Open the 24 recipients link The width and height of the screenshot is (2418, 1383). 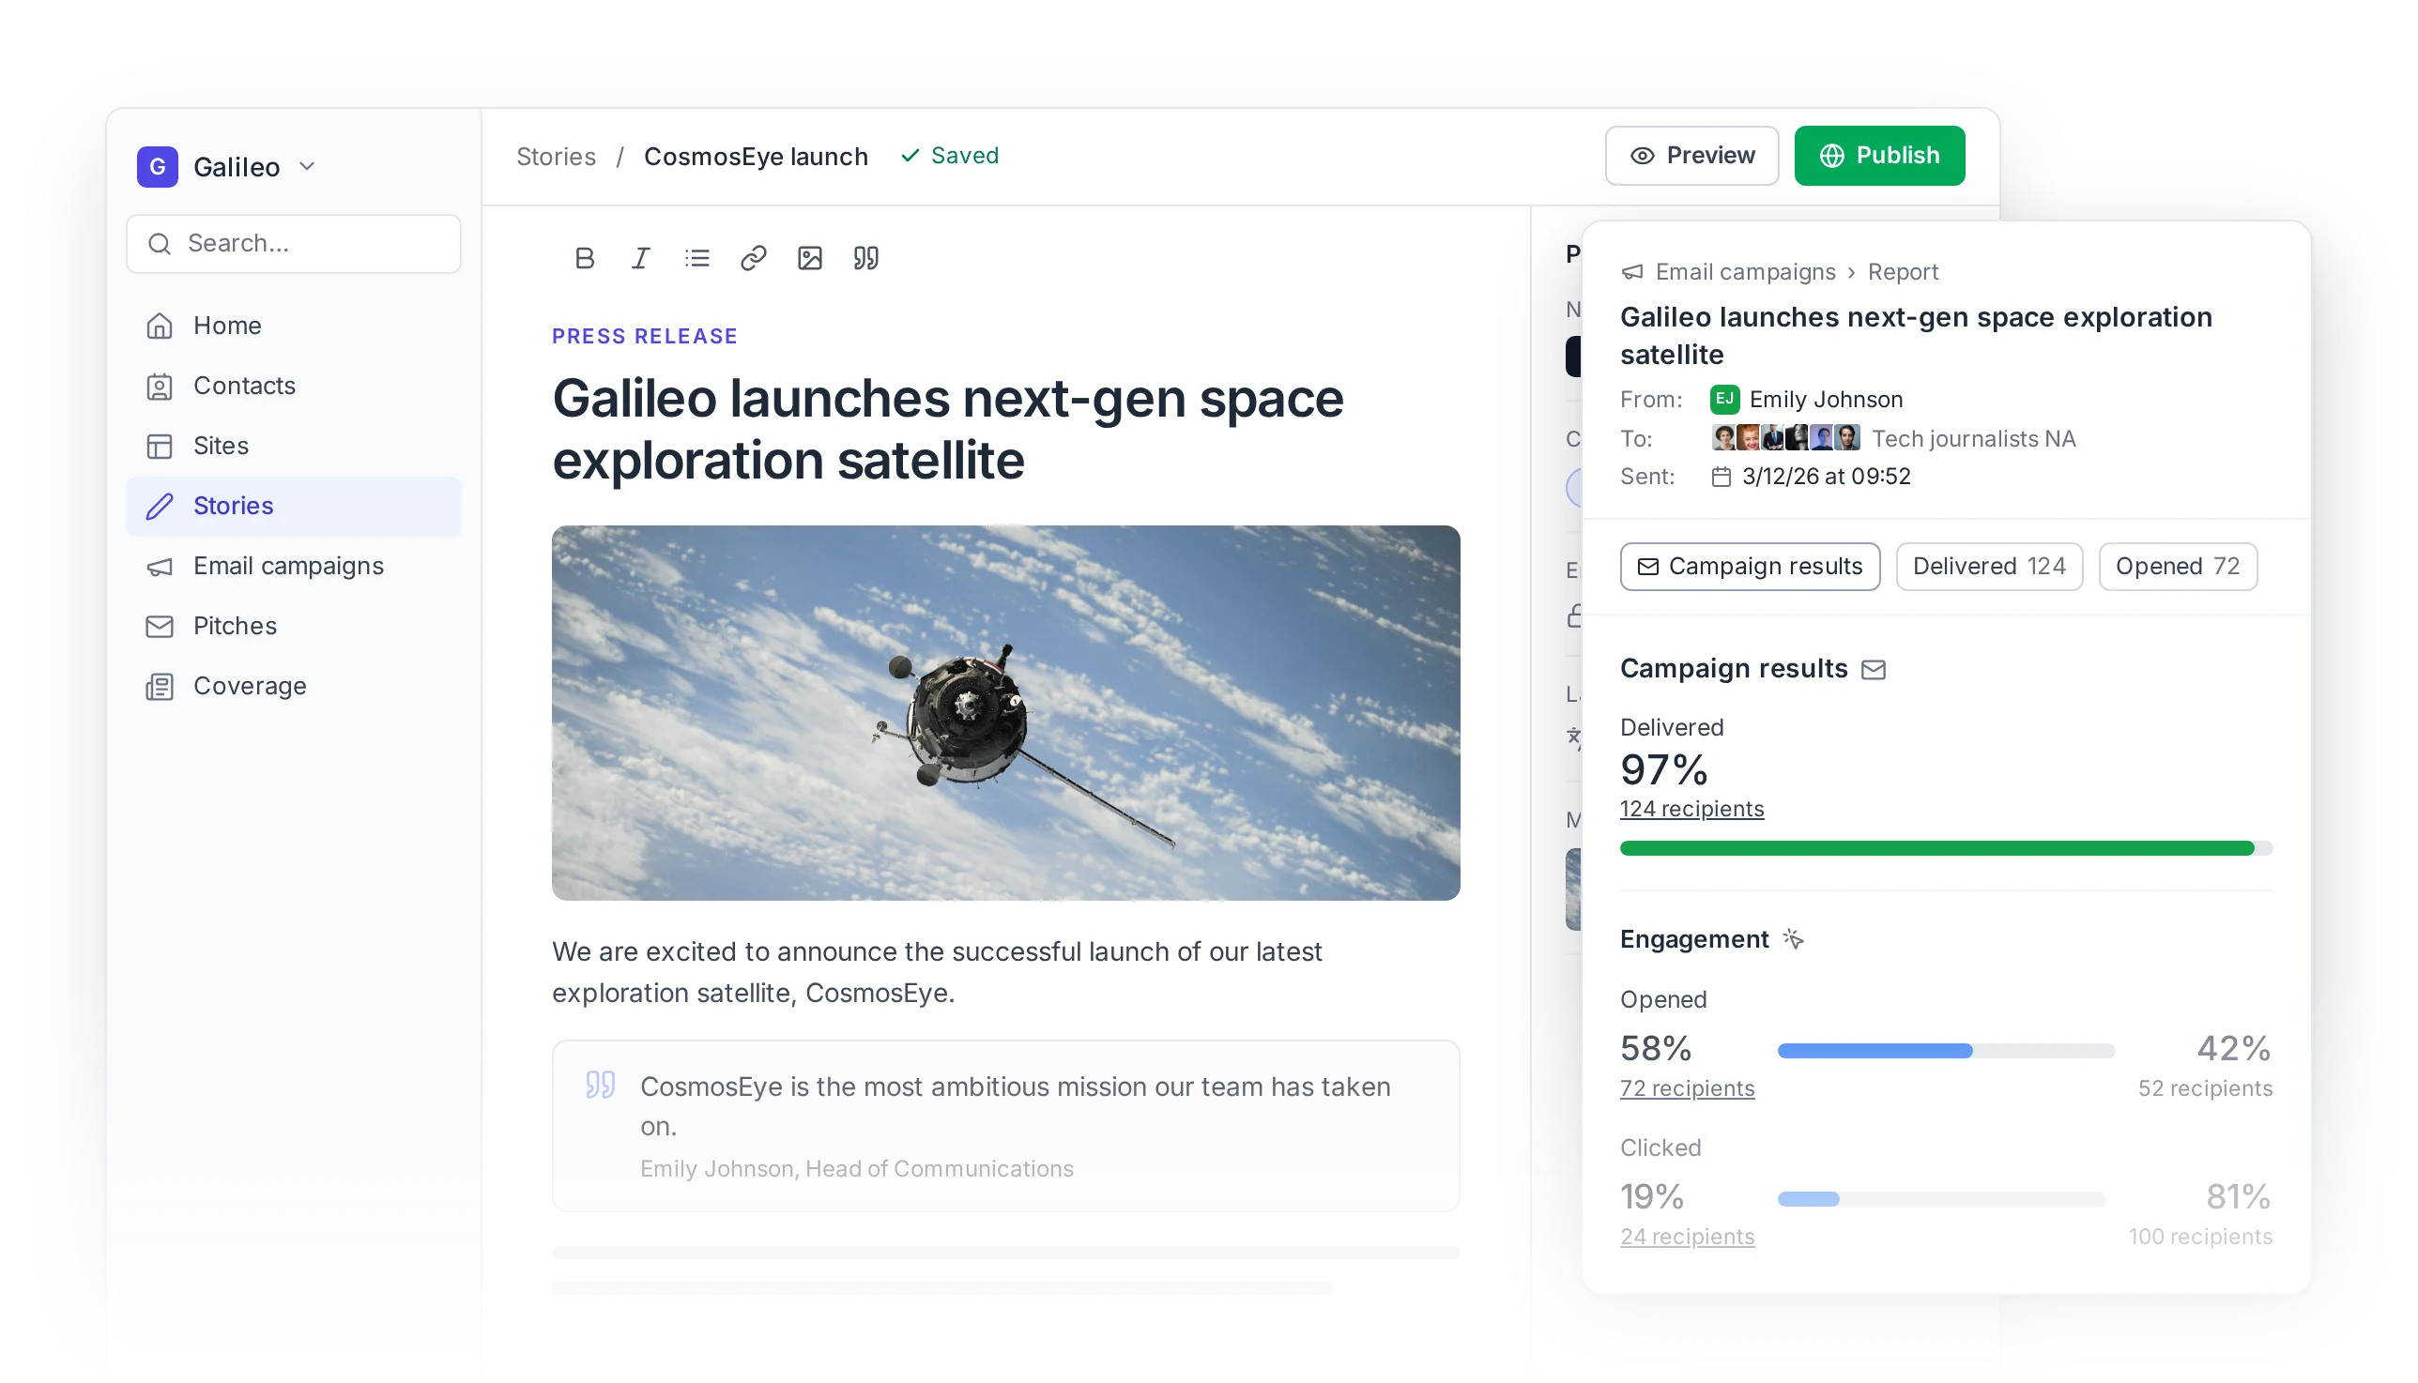pyautogui.click(x=1687, y=1237)
